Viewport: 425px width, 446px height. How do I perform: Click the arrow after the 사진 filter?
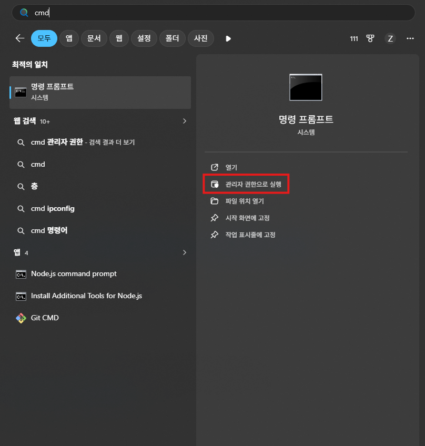[228, 38]
